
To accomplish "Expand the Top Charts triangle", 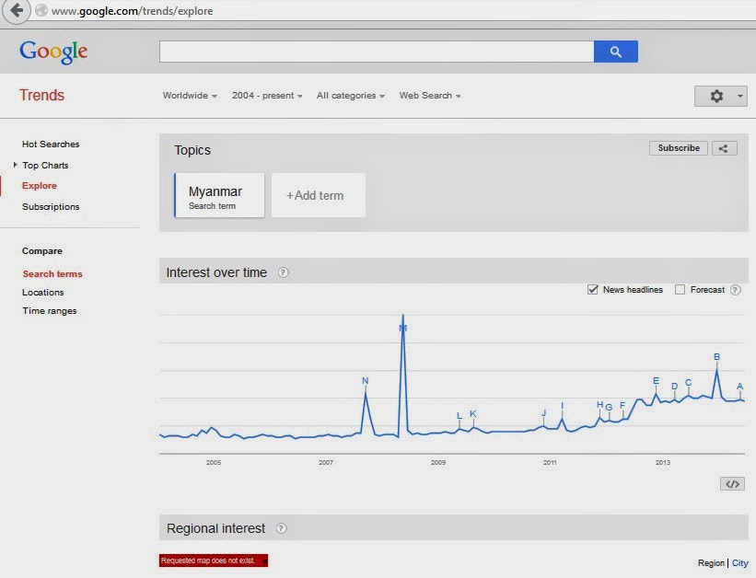I will coord(15,165).
